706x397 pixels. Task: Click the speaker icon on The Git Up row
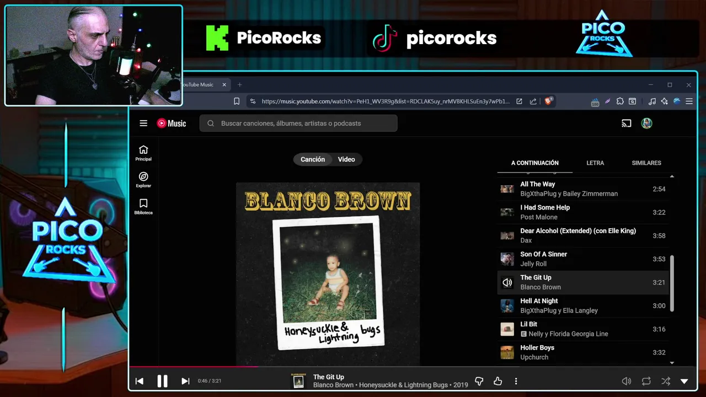pos(507,283)
